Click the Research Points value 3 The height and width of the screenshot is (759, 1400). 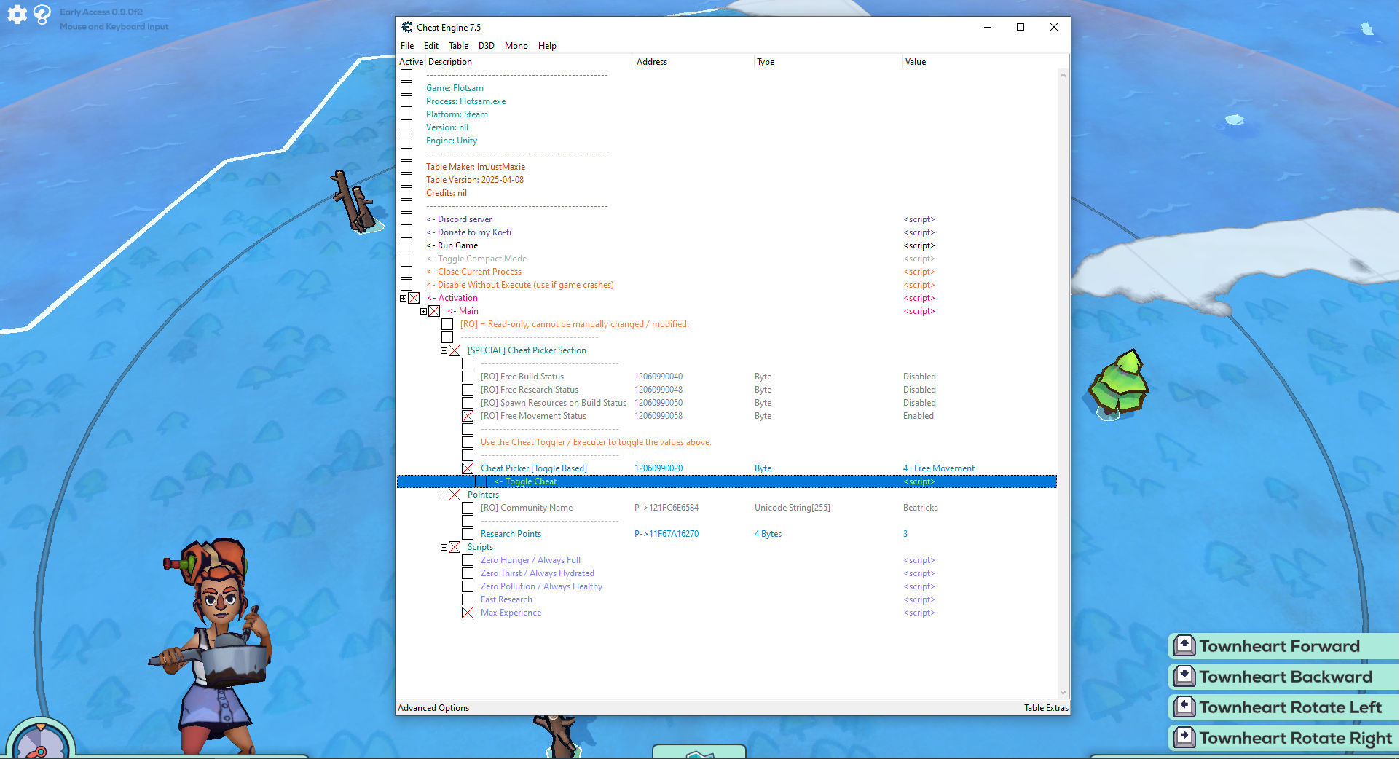[905, 534]
